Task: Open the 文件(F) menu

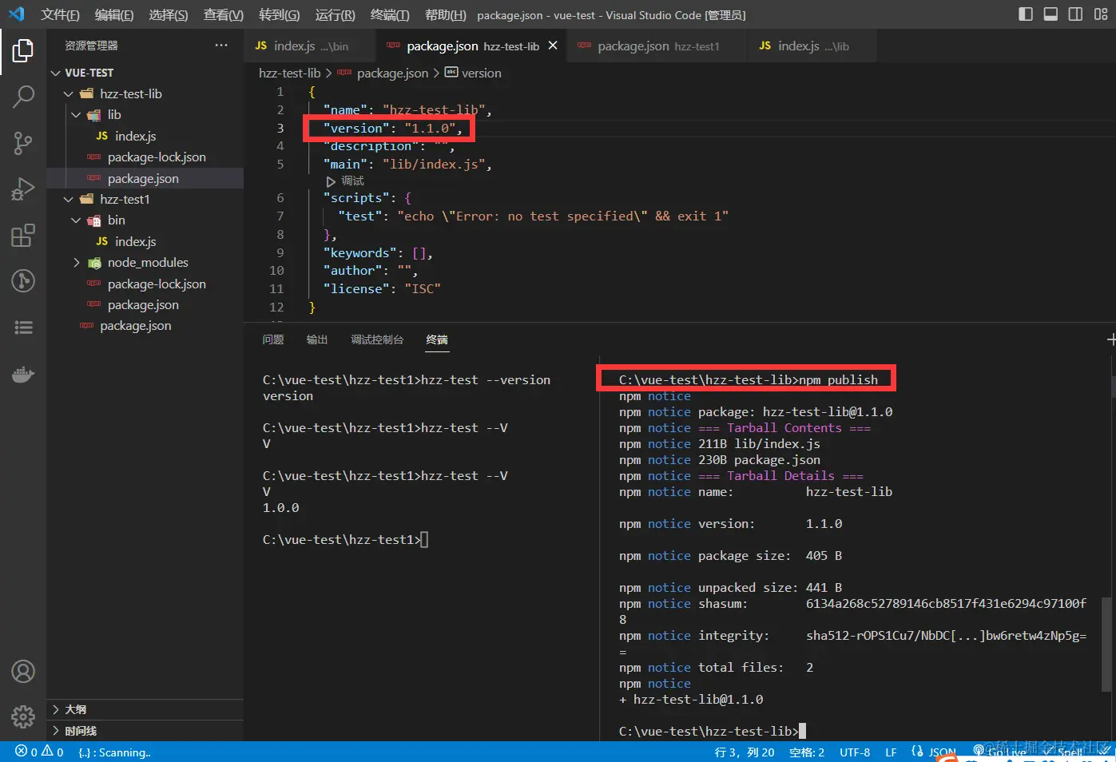Action: 60,15
